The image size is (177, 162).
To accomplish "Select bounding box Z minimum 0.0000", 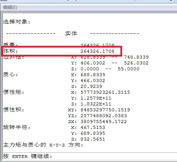I will (90, 69).
